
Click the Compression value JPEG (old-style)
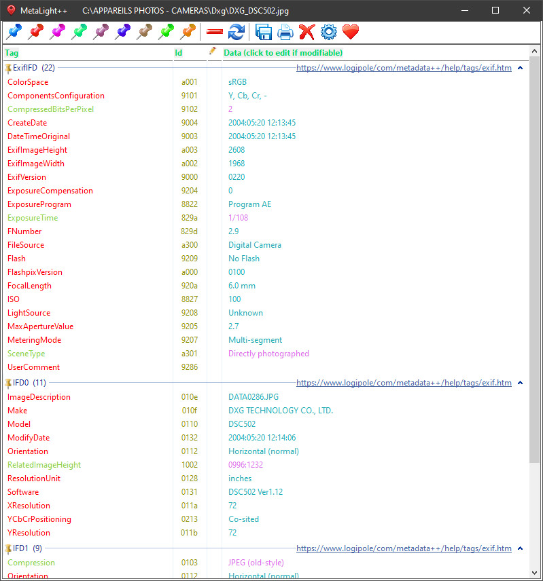(x=256, y=563)
